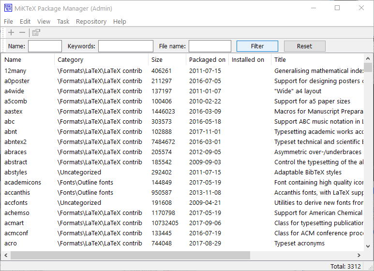Viewport: 374px width, 271px height.
Task: Click the horizontal scrollbar left arrow
Action: point(6,255)
